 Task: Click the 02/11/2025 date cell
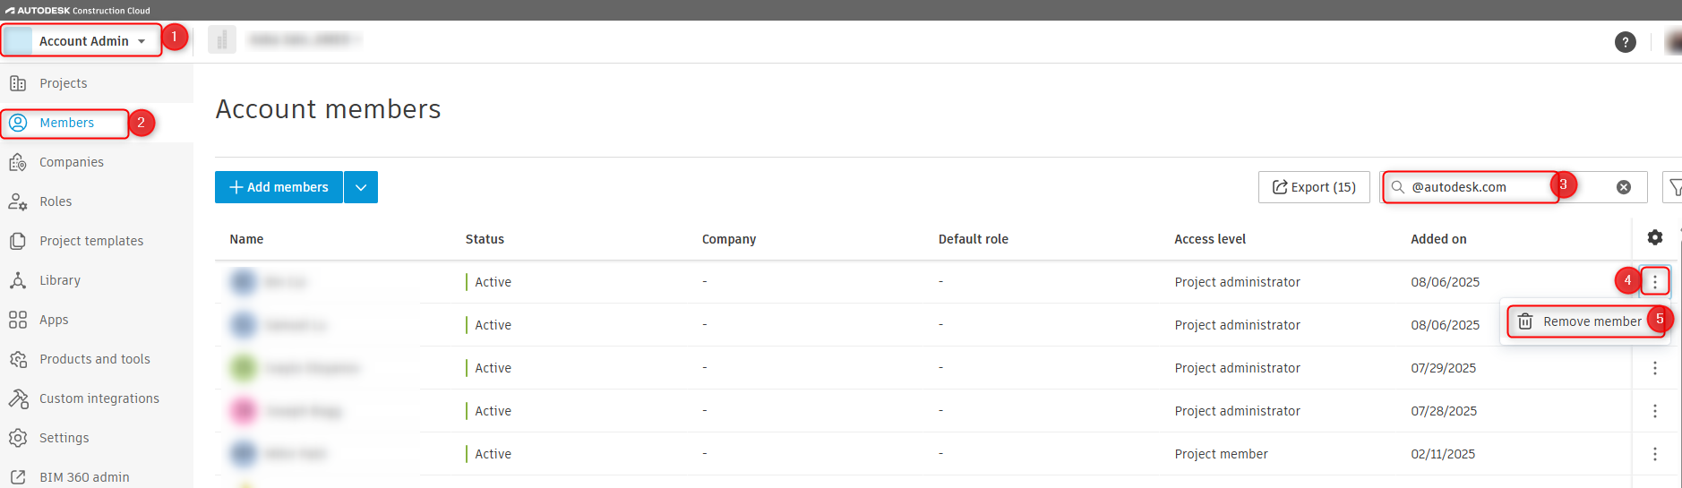click(x=1443, y=454)
